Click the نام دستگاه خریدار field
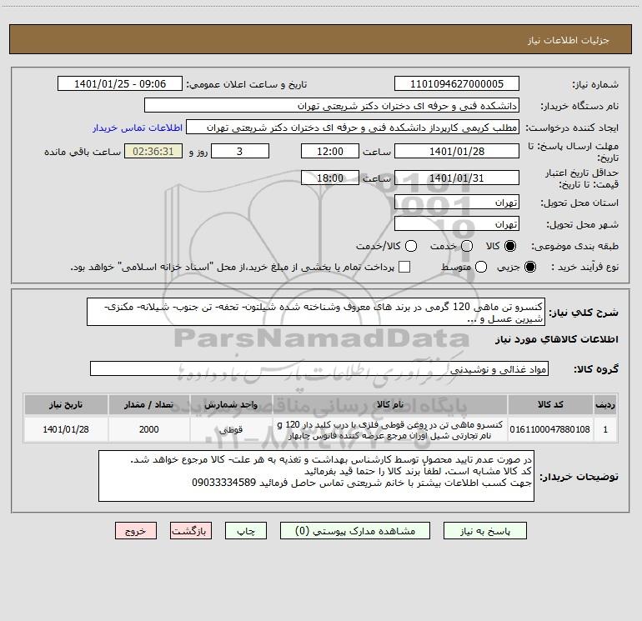Screen dimensions: 642x621 click(332, 106)
